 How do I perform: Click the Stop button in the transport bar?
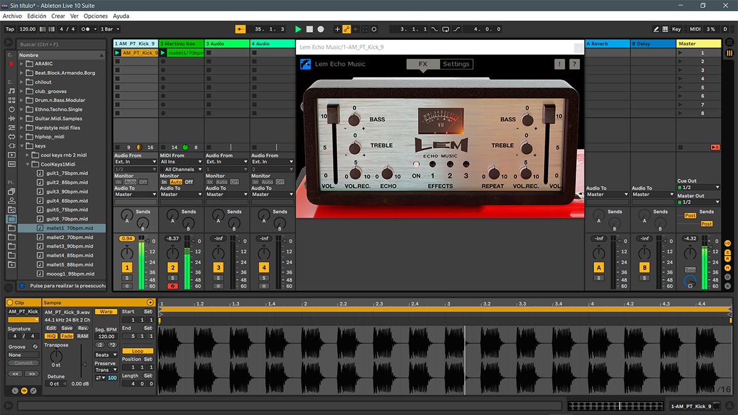pyautogui.click(x=310, y=29)
